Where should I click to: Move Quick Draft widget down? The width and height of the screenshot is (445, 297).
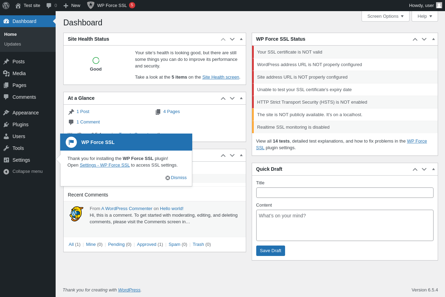(424, 169)
